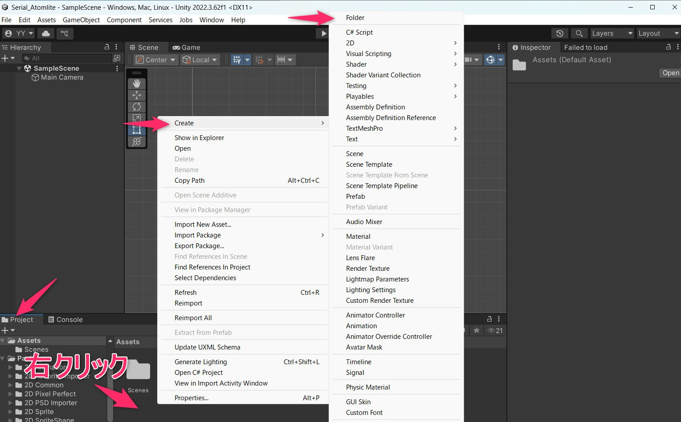
Task: Click the Hierarchy search field
Action: coord(67,58)
